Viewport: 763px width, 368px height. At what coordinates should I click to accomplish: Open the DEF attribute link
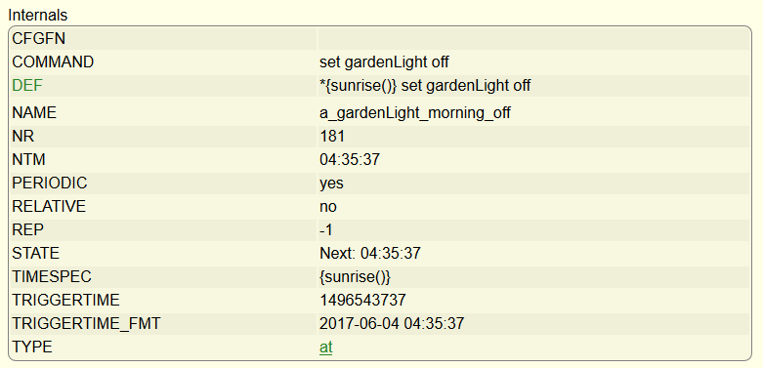coord(27,86)
